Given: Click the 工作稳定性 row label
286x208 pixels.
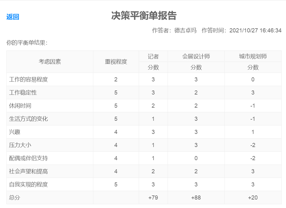Looking at the screenshot, I should pyautogui.click(x=23, y=93).
